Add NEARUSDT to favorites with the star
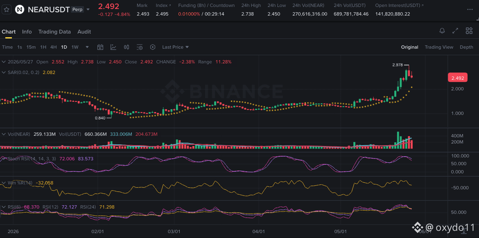This screenshot has width=479, height=238. point(7,9)
